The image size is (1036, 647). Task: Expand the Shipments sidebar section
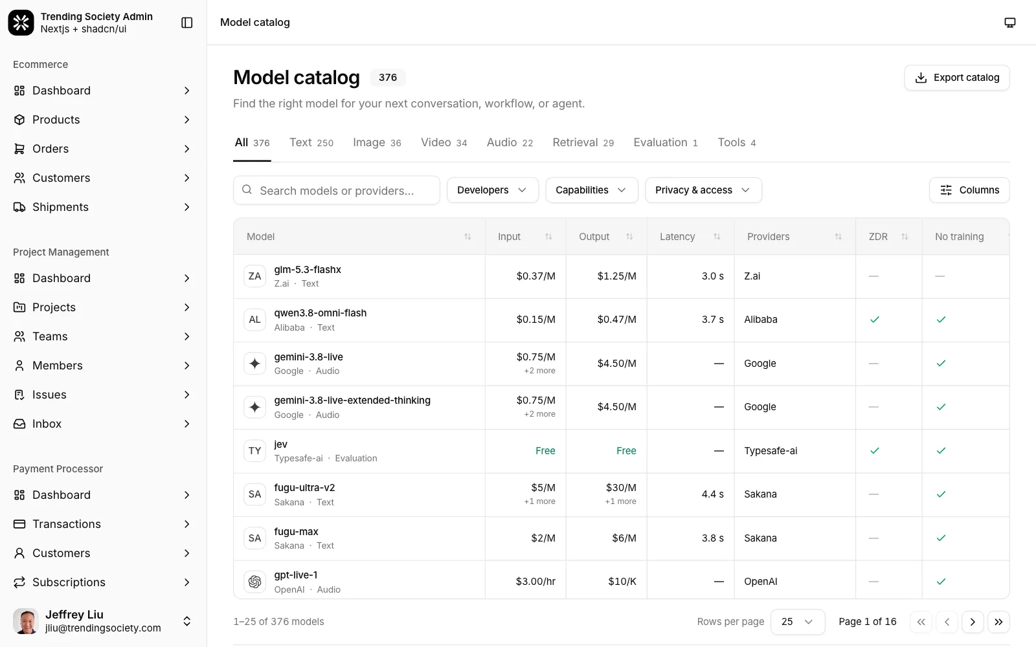point(186,207)
